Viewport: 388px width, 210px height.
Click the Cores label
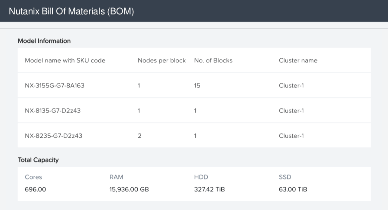point(33,177)
